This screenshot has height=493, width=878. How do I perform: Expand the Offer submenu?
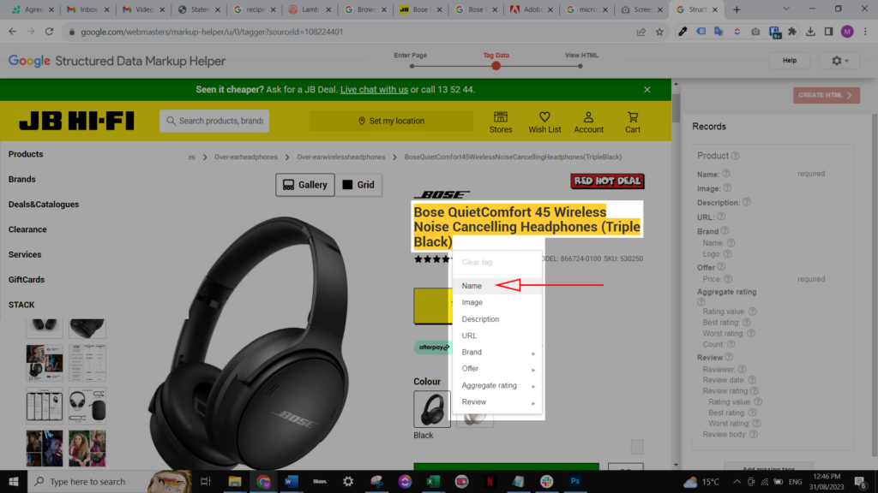(x=496, y=368)
